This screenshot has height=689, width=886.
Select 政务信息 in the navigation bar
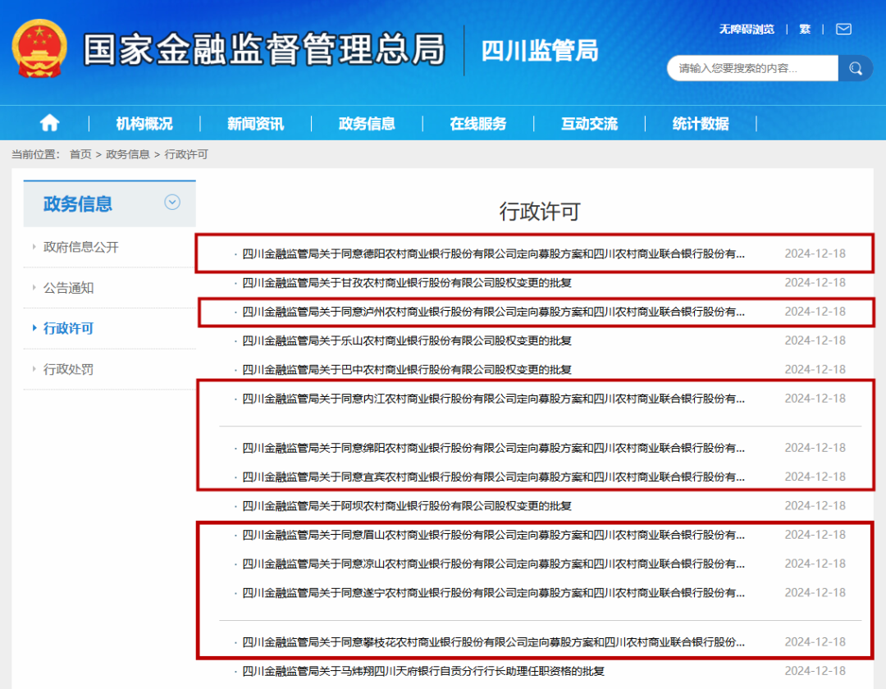click(x=367, y=123)
